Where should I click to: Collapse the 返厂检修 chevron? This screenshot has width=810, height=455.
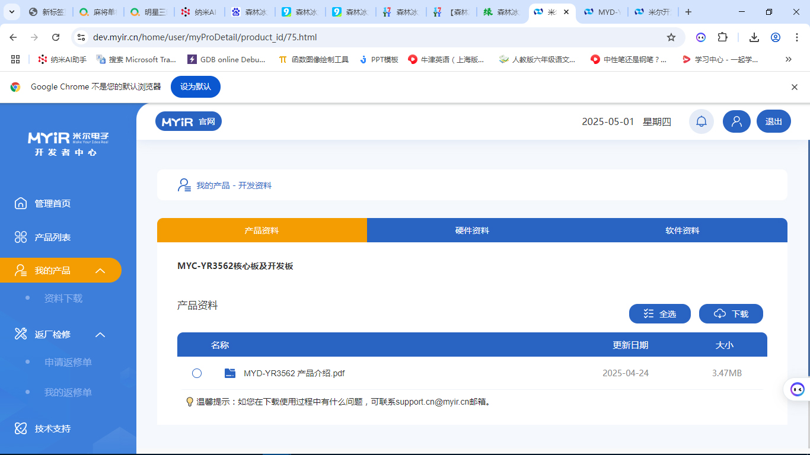(x=100, y=334)
